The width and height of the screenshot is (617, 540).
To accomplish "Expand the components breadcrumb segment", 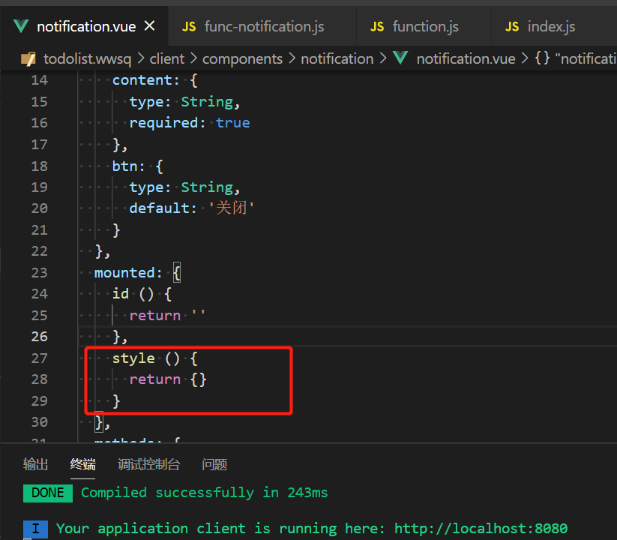I will click(x=242, y=58).
